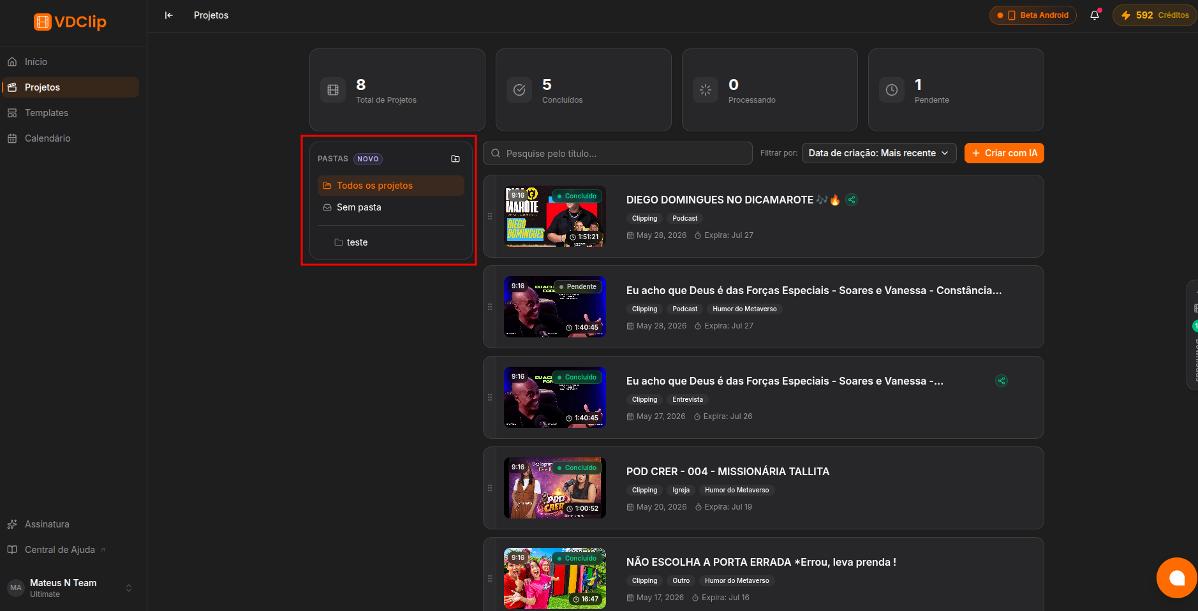
Task: Grab drag handle of Pendente project row
Action: 490,307
